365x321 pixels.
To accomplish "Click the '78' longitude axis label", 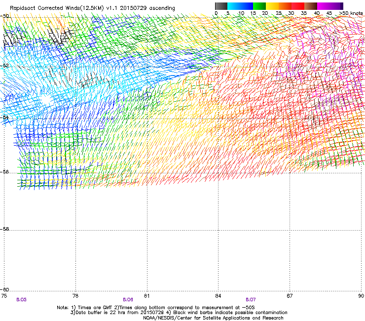I will (x=75, y=296).
